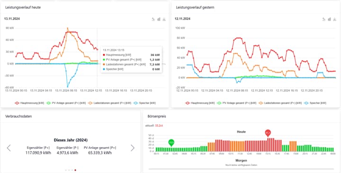Click 'PV Anlage gesamt [P+]' in Verbrauchsdaten
Viewport: 341px width, 173px height.
pyautogui.click(x=100, y=148)
